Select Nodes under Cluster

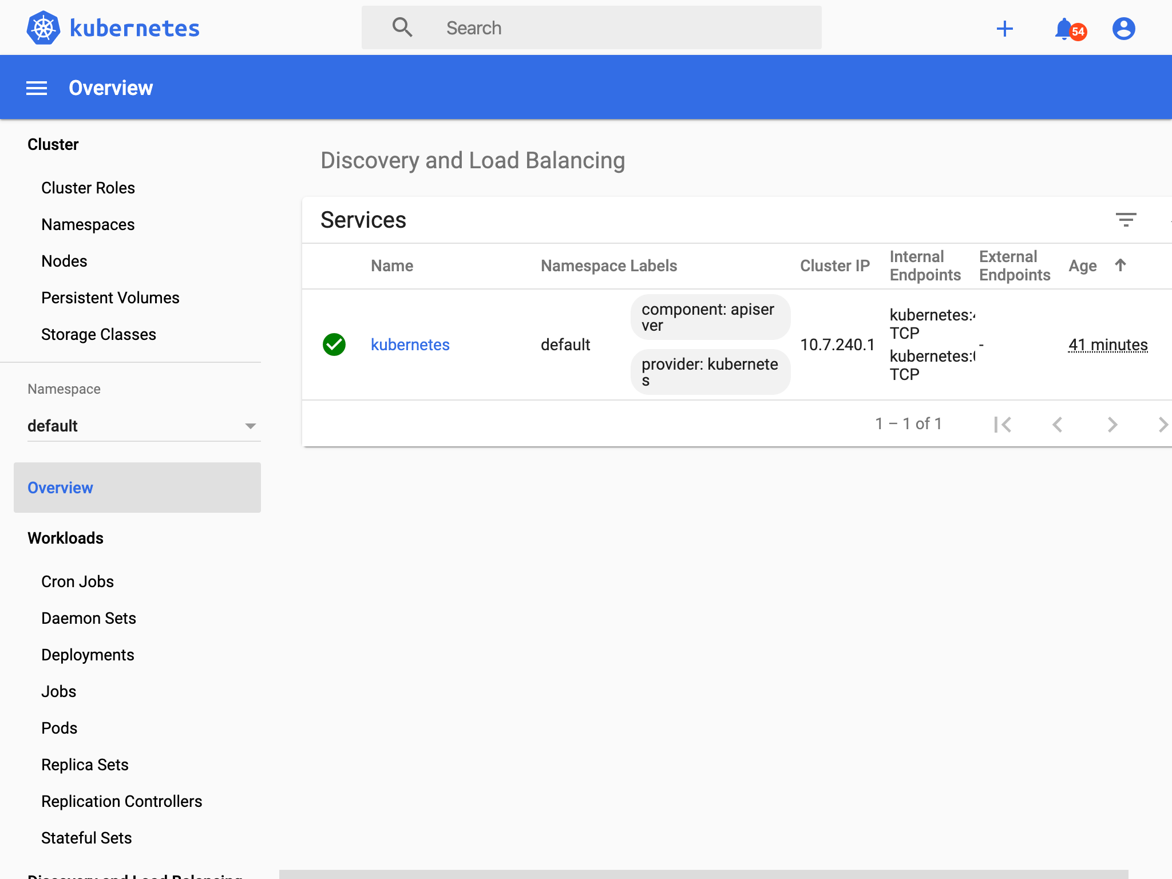point(64,261)
